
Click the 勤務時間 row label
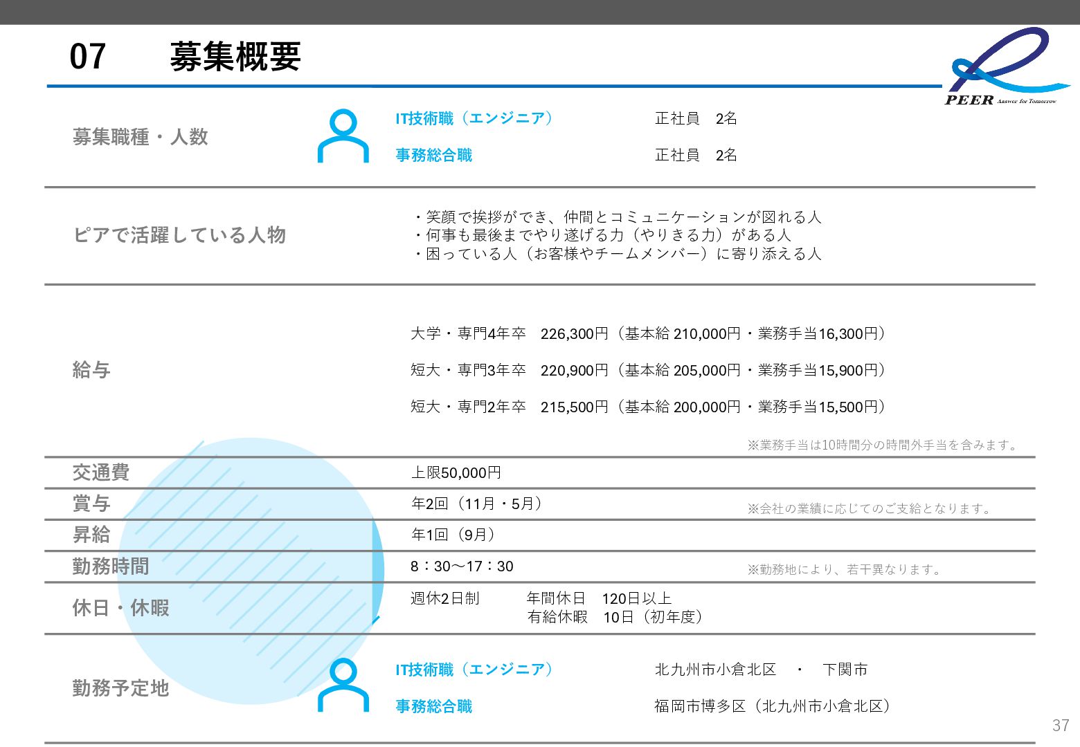(111, 566)
